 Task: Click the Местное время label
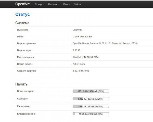tap(25, 57)
